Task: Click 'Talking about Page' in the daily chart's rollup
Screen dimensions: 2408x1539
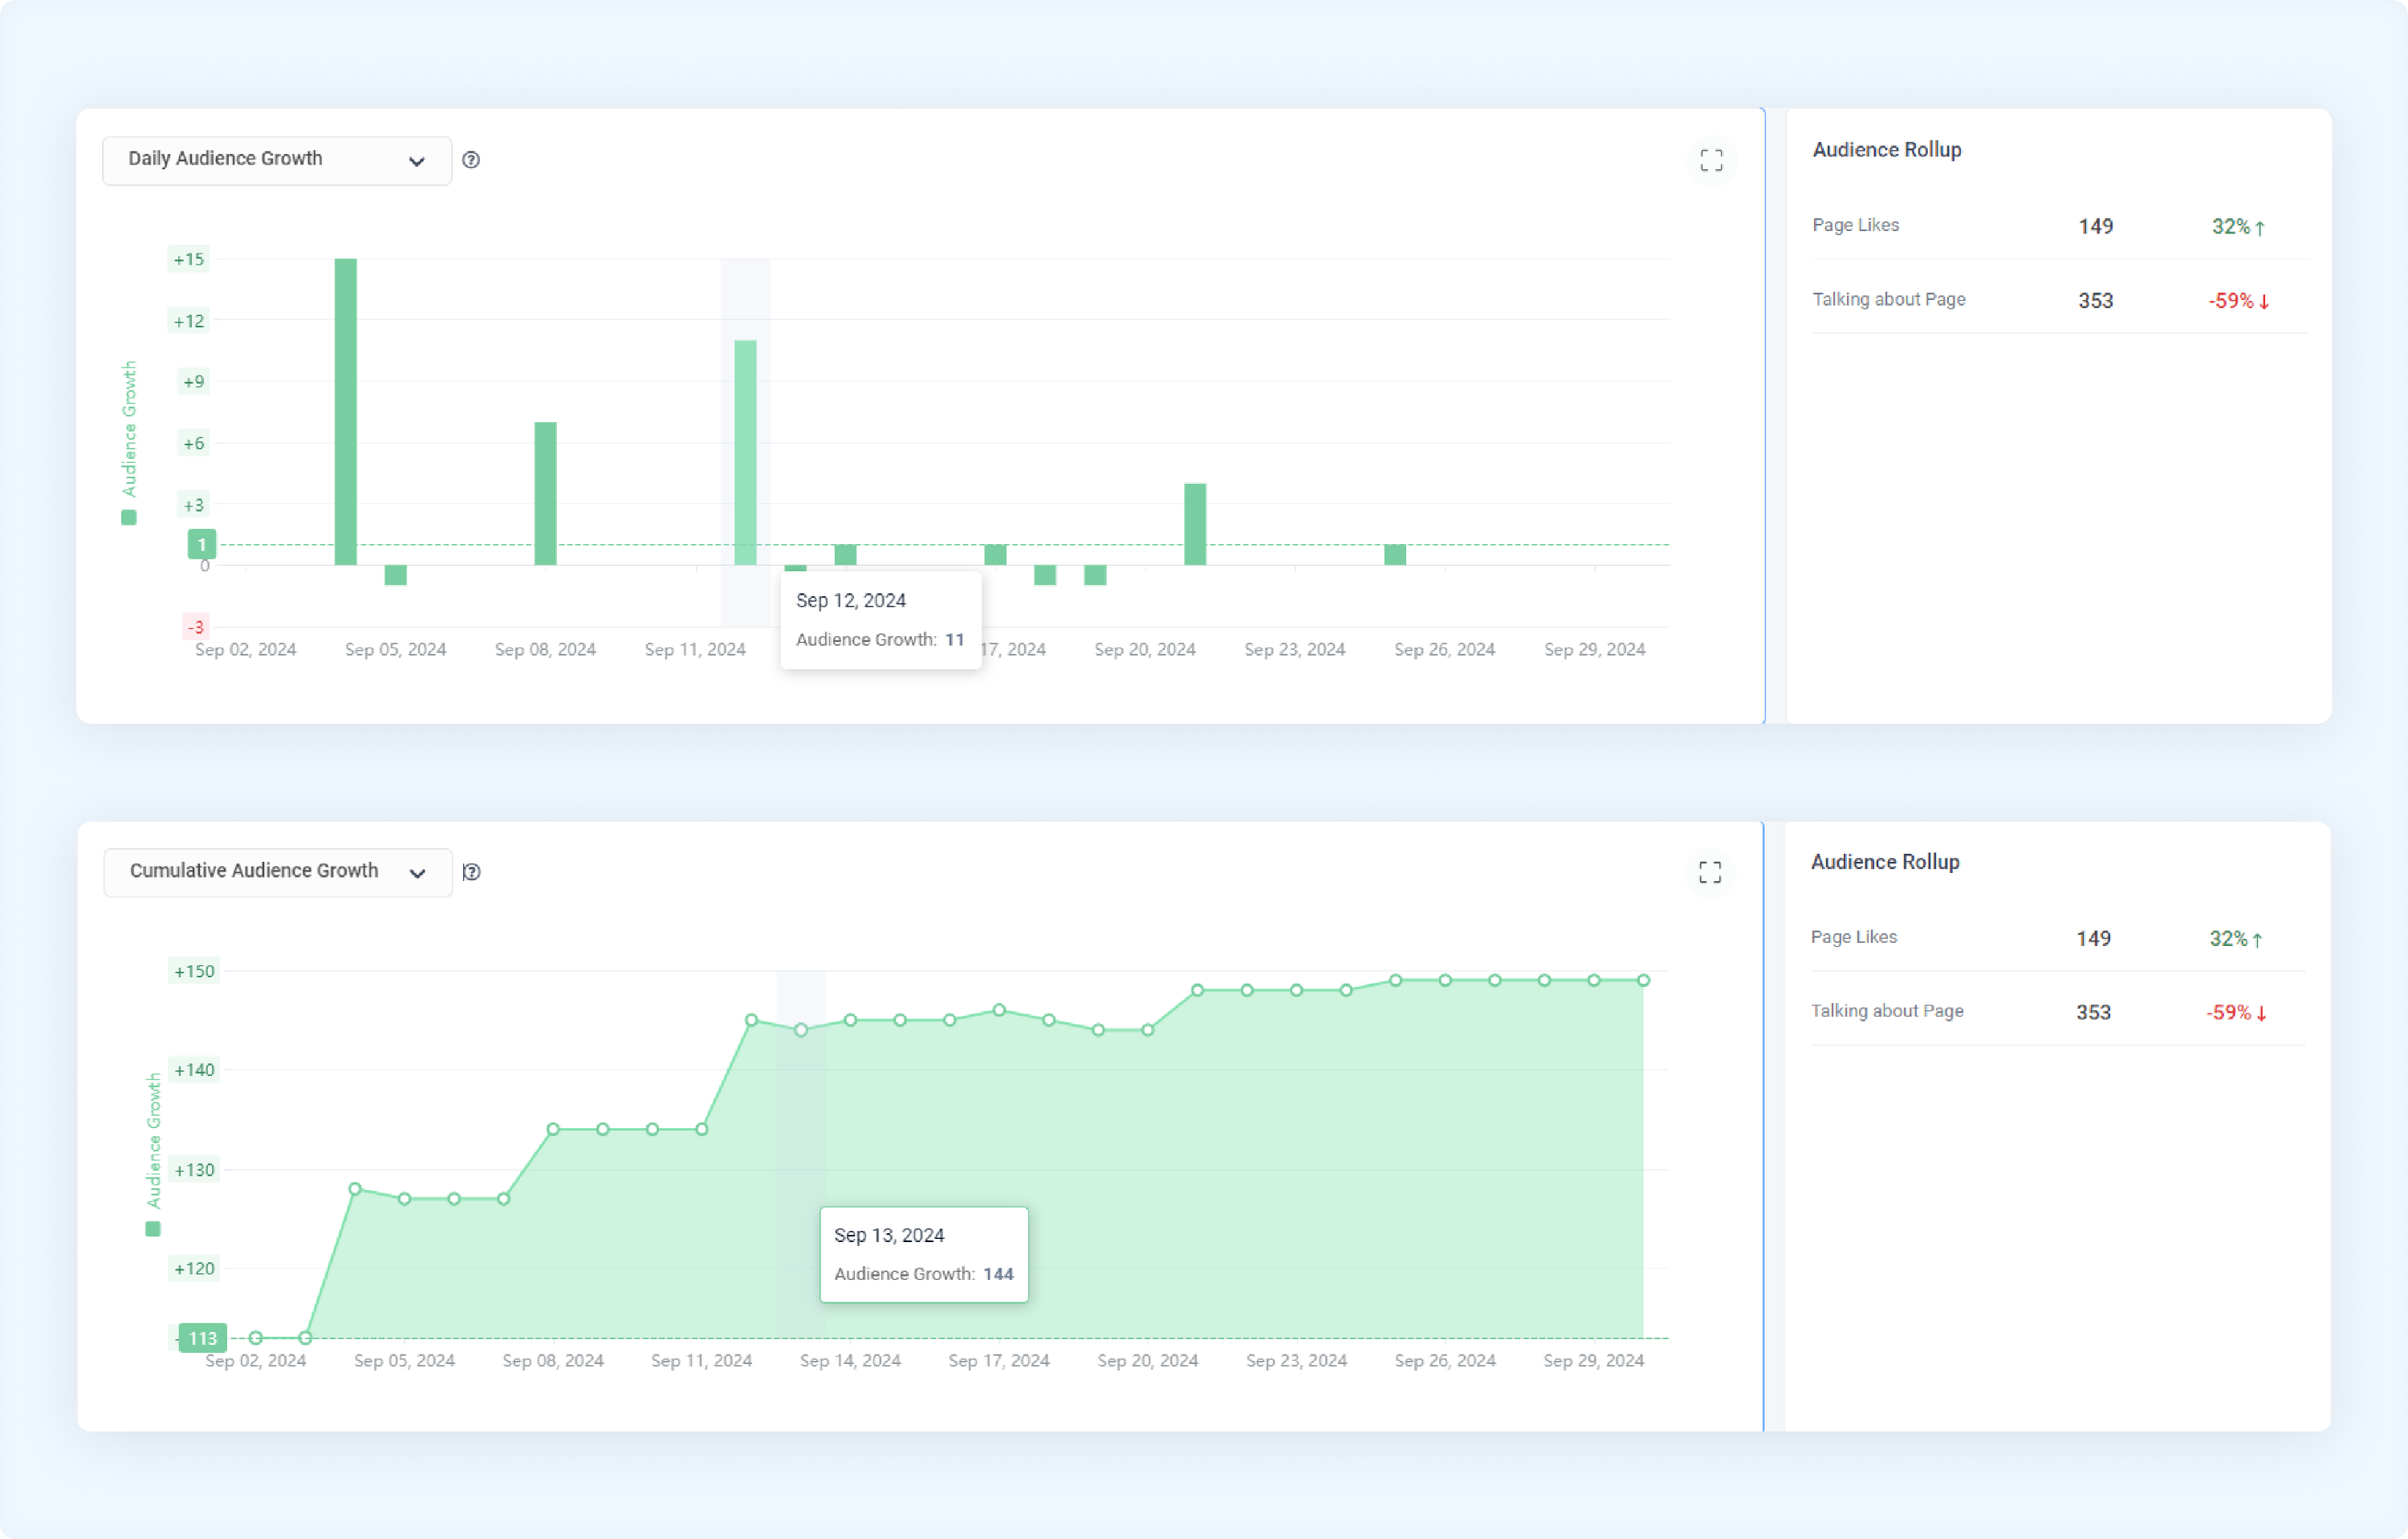Action: click(1889, 298)
